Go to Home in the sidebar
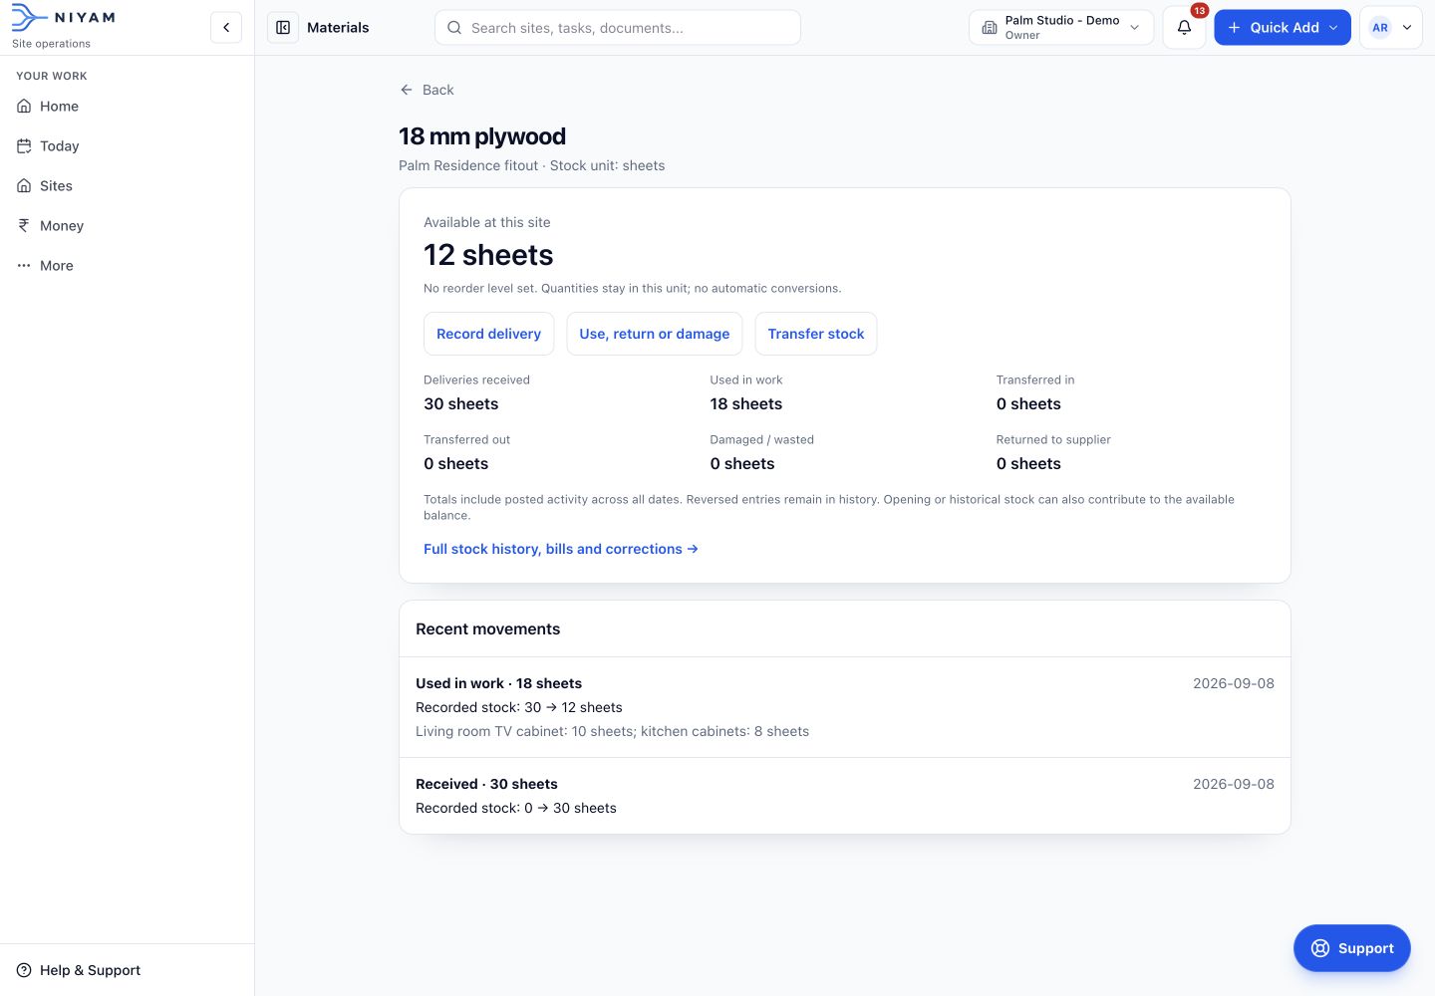This screenshot has width=1435, height=996. pyautogui.click(x=128, y=107)
